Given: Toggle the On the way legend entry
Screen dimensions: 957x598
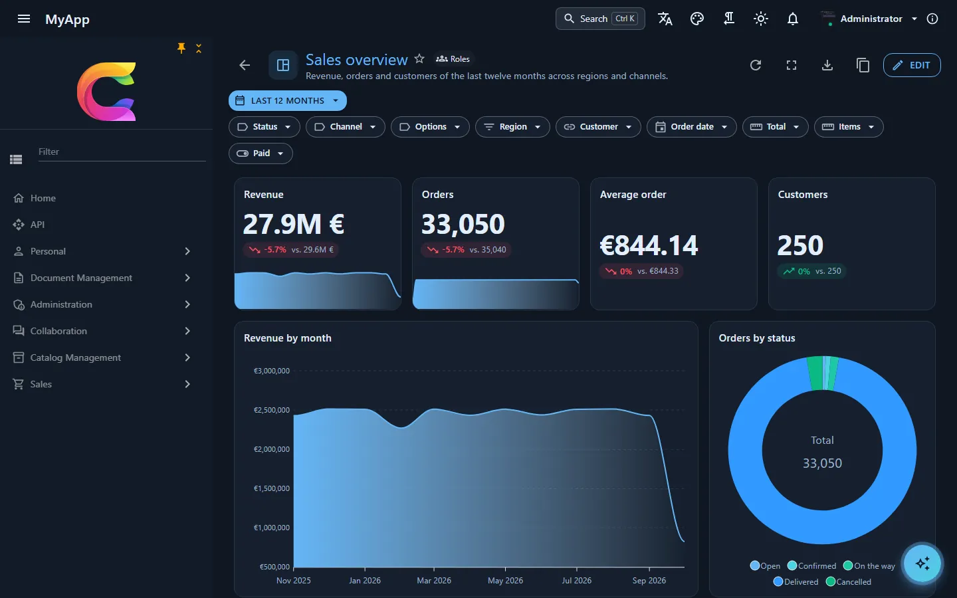Looking at the screenshot, I should coord(869,566).
